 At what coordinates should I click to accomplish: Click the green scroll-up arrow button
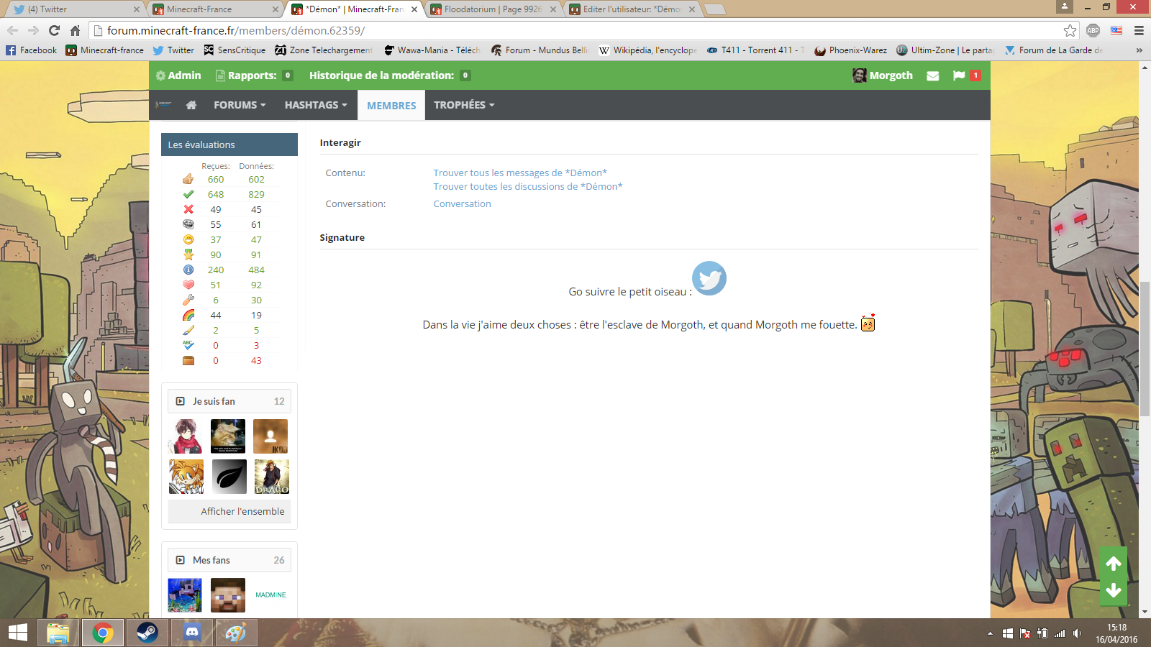click(1114, 564)
